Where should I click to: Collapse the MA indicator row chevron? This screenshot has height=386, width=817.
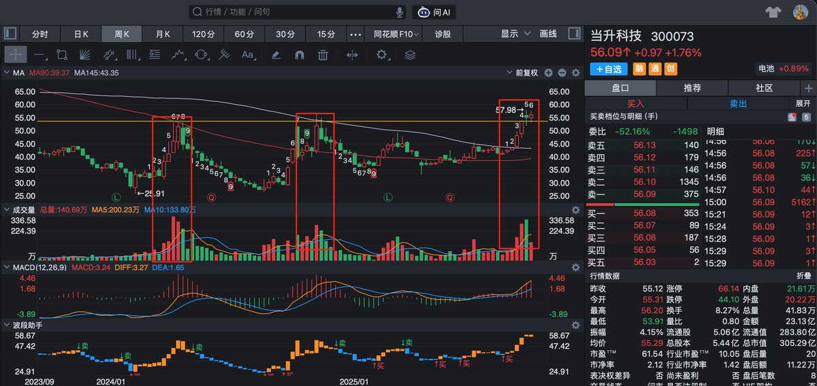[7, 73]
